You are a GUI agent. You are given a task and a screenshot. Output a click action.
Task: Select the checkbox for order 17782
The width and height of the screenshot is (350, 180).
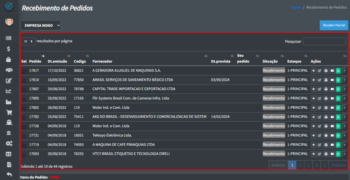pos(24,117)
